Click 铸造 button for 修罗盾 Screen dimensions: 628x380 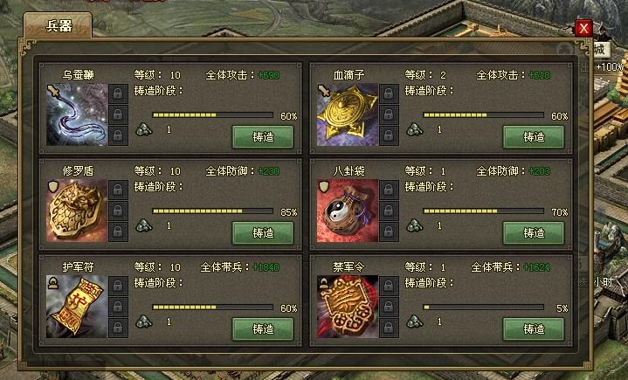tap(263, 233)
